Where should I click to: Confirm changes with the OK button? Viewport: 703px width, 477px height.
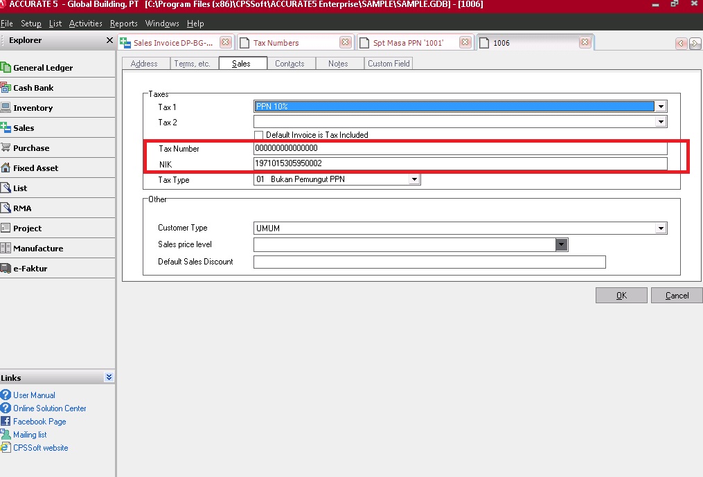click(x=621, y=295)
